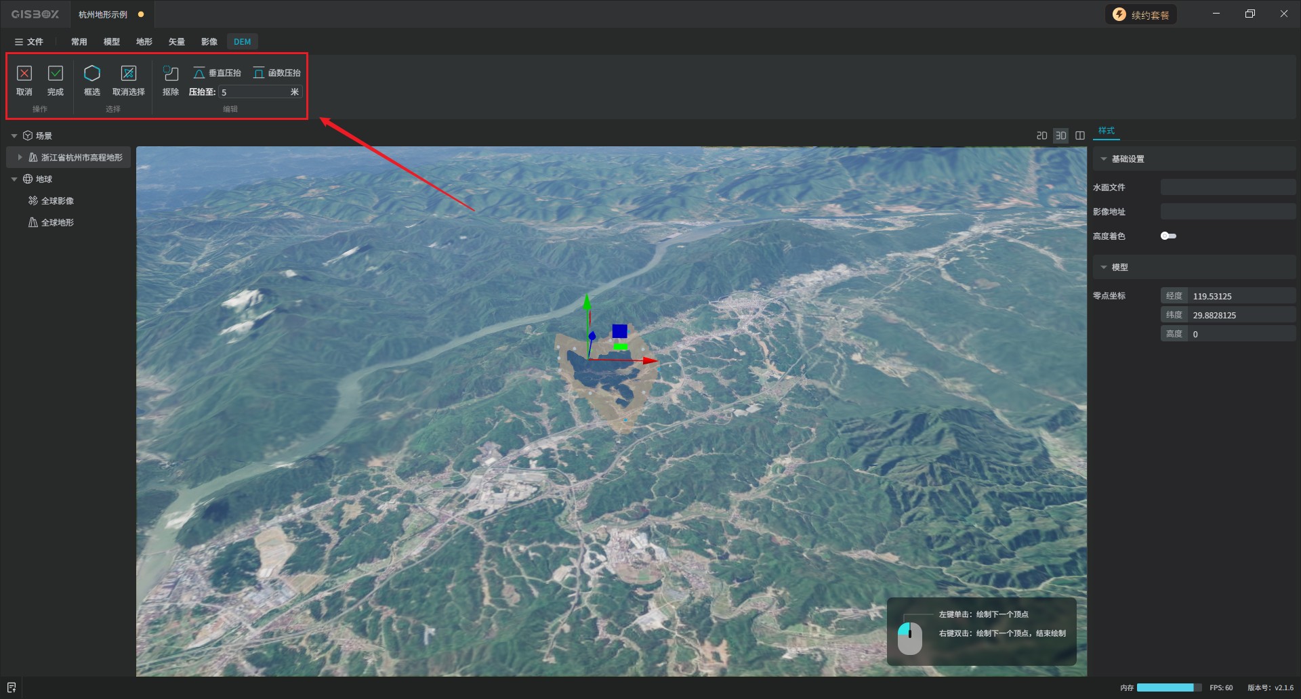Screen dimensions: 1301x699
Task: Click the 完成 (Finish) green check icon
Action: click(x=56, y=73)
